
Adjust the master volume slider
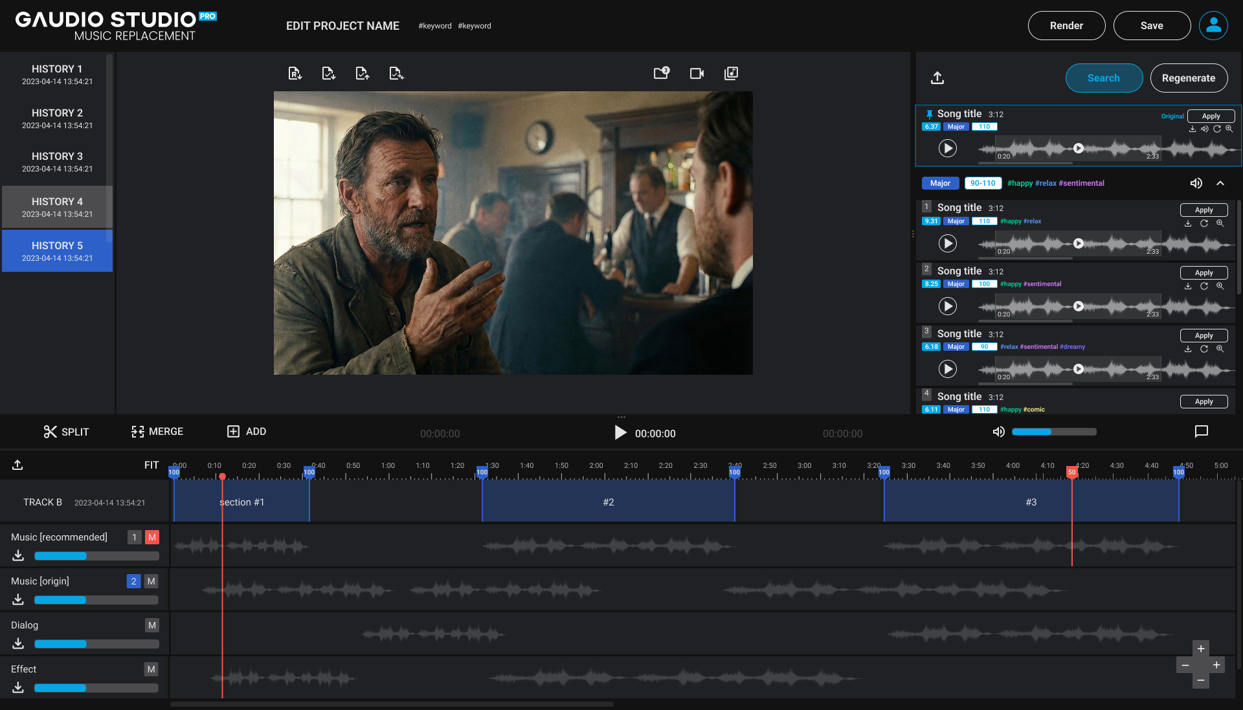tap(1053, 432)
